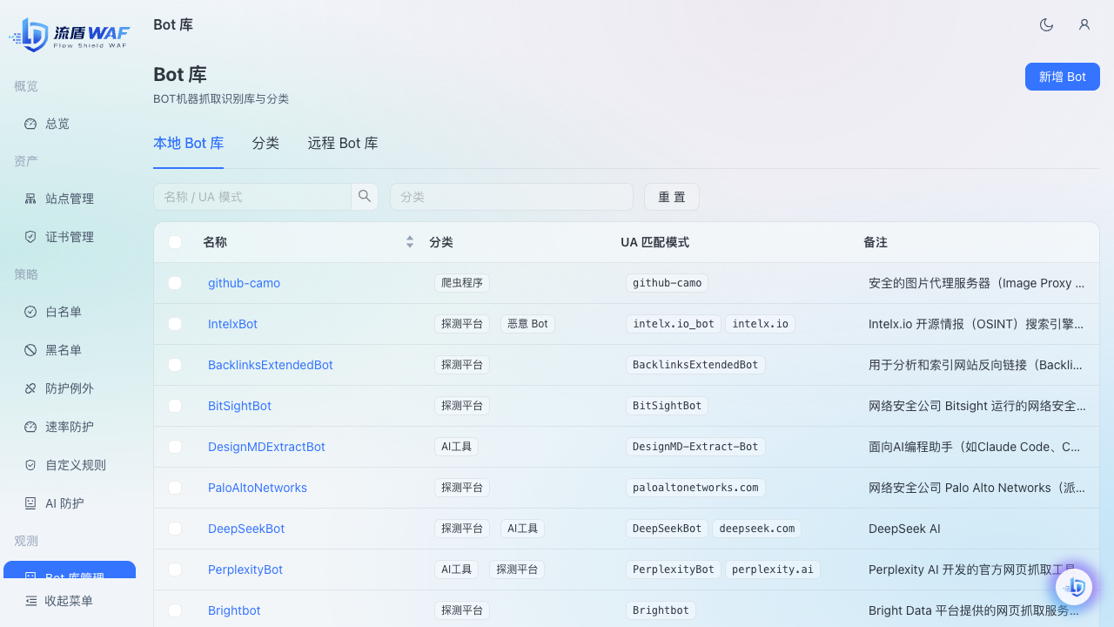Check the BitSightBot row checkbox
The height and width of the screenshot is (627, 1114).
pos(175,406)
